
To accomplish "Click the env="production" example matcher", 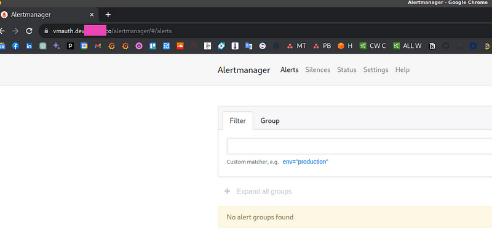I will (305, 162).
